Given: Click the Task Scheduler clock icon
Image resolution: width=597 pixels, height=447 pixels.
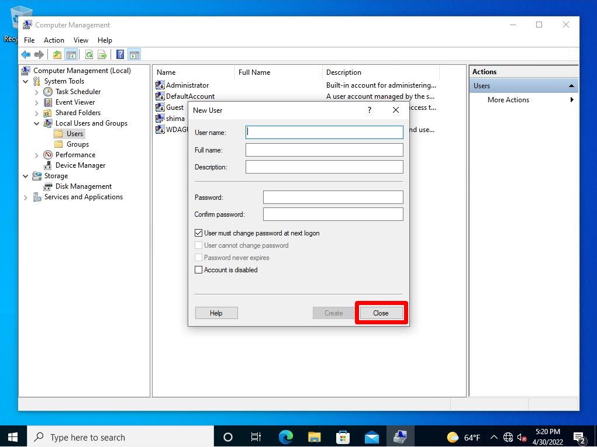Looking at the screenshot, I should (x=48, y=92).
